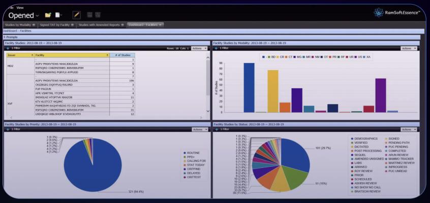Viewport: 430px width, 203px height.
Task: Close the Studies by Modality tab
Action: click(34, 24)
